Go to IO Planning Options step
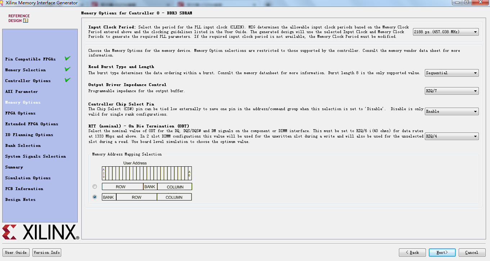This screenshot has width=490, height=261. click(29, 135)
